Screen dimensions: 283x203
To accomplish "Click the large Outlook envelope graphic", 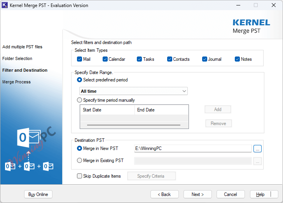I will tap(29, 138).
